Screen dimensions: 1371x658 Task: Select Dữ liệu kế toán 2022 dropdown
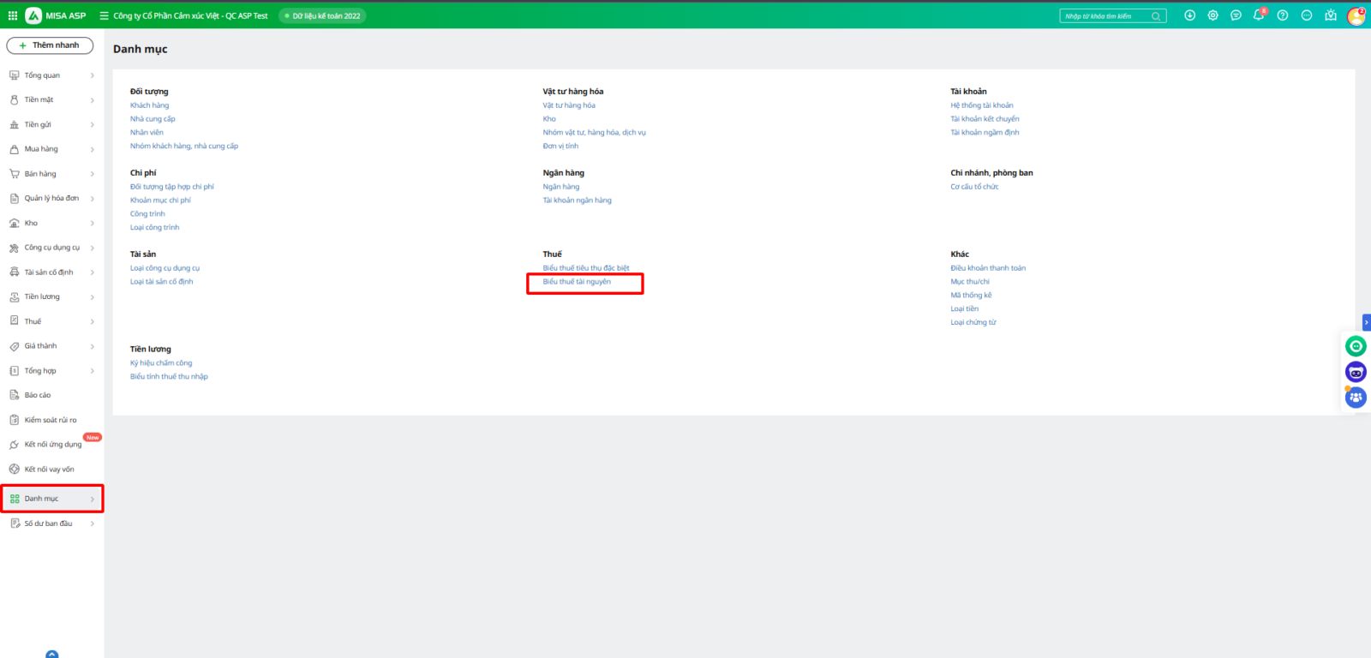322,15
